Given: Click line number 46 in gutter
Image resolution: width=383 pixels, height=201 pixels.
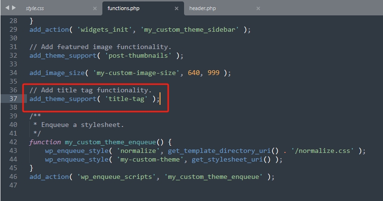Looking at the screenshot, I should click(13, 176).
